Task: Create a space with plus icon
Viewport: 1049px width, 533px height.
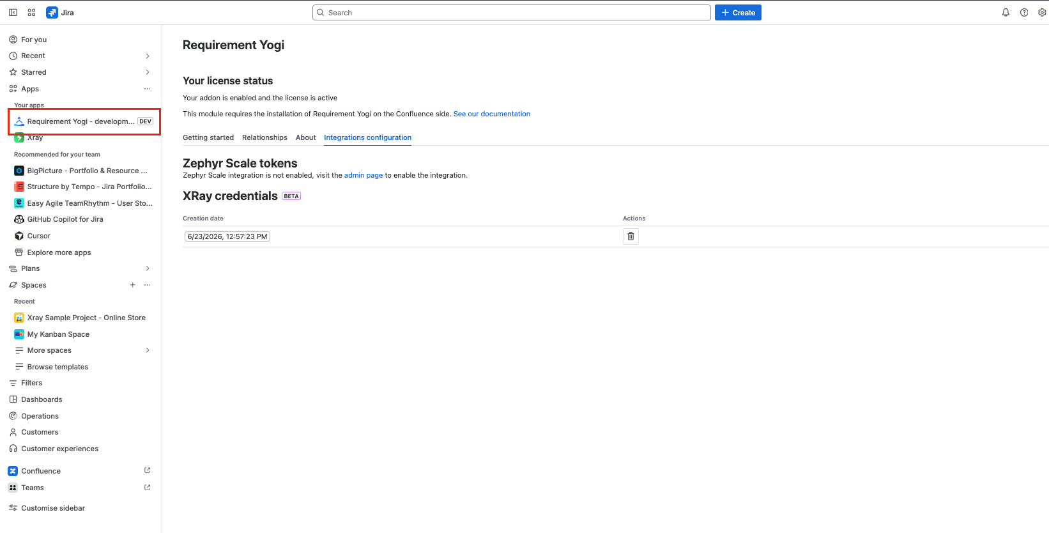Action: coord(133,285)
